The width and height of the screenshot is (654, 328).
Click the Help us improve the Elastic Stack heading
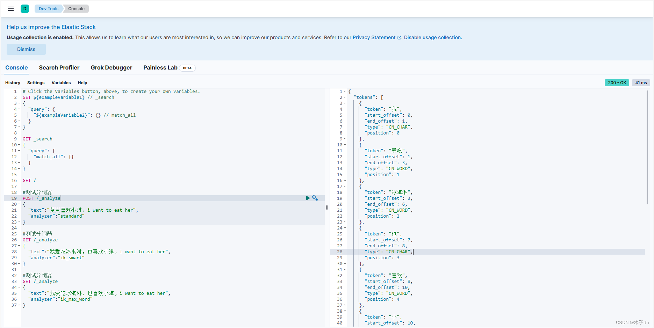51,27
